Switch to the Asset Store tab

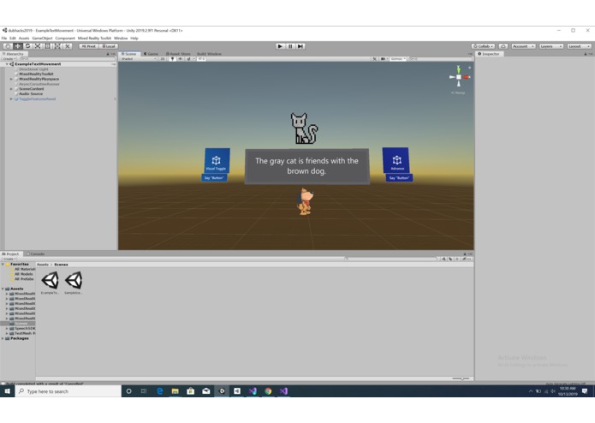[178, 54]
